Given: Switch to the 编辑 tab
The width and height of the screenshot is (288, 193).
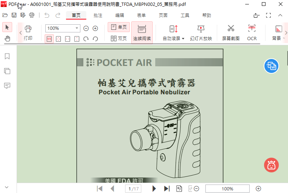Looking at the screenshot, I should pyautogui.click(x=119, y=15).
